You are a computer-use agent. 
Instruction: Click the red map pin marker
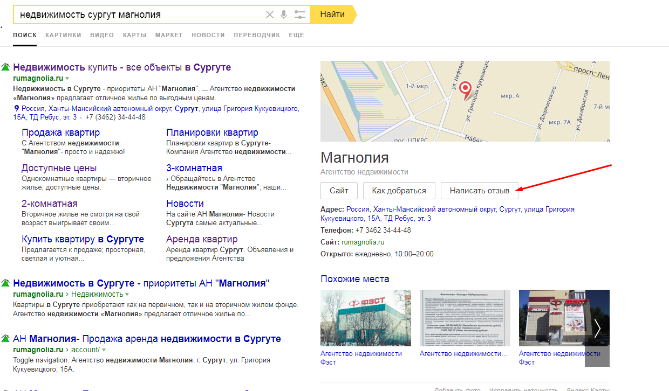[465, 90]
